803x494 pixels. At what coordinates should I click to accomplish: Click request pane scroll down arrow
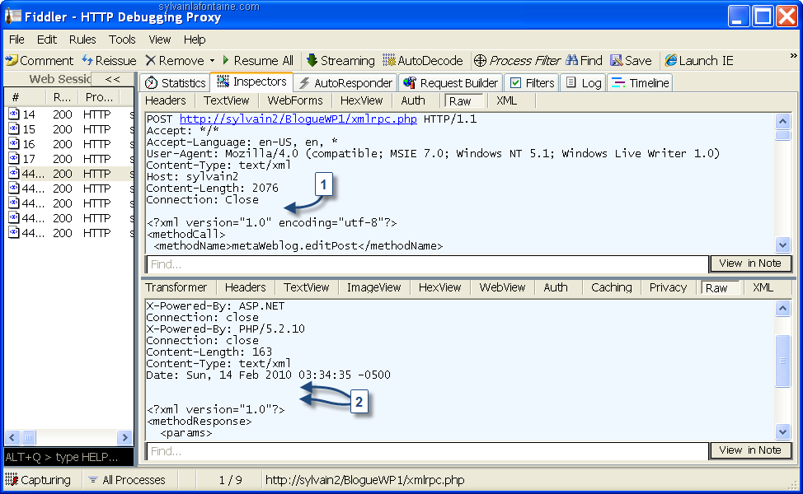[x=782, y=245]
